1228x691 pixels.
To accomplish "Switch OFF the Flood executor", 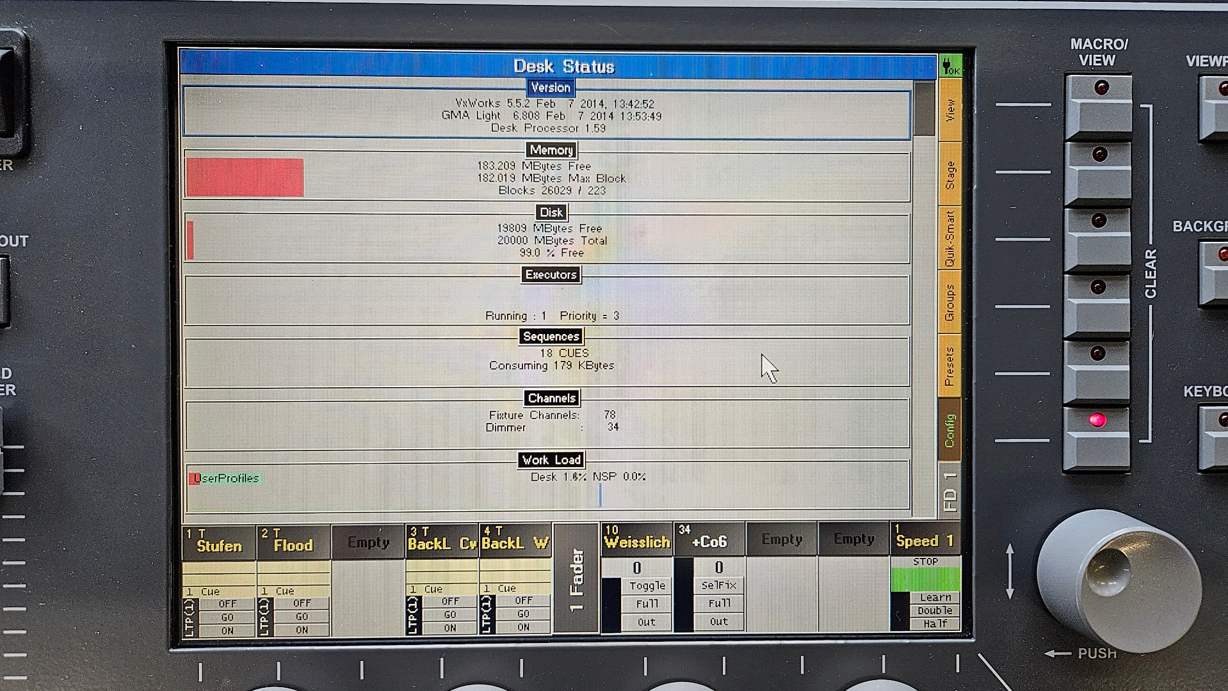I will tap(302, 603).
